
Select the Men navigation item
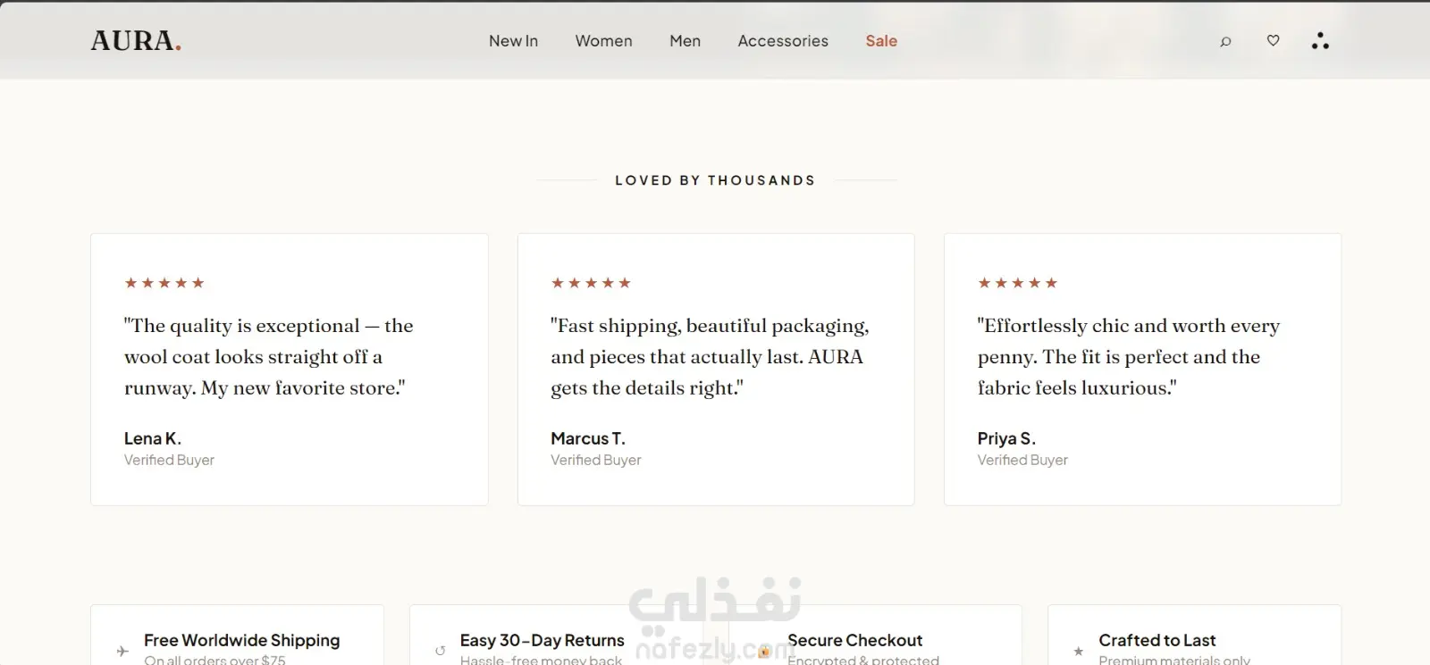click(x=686, y=41)
